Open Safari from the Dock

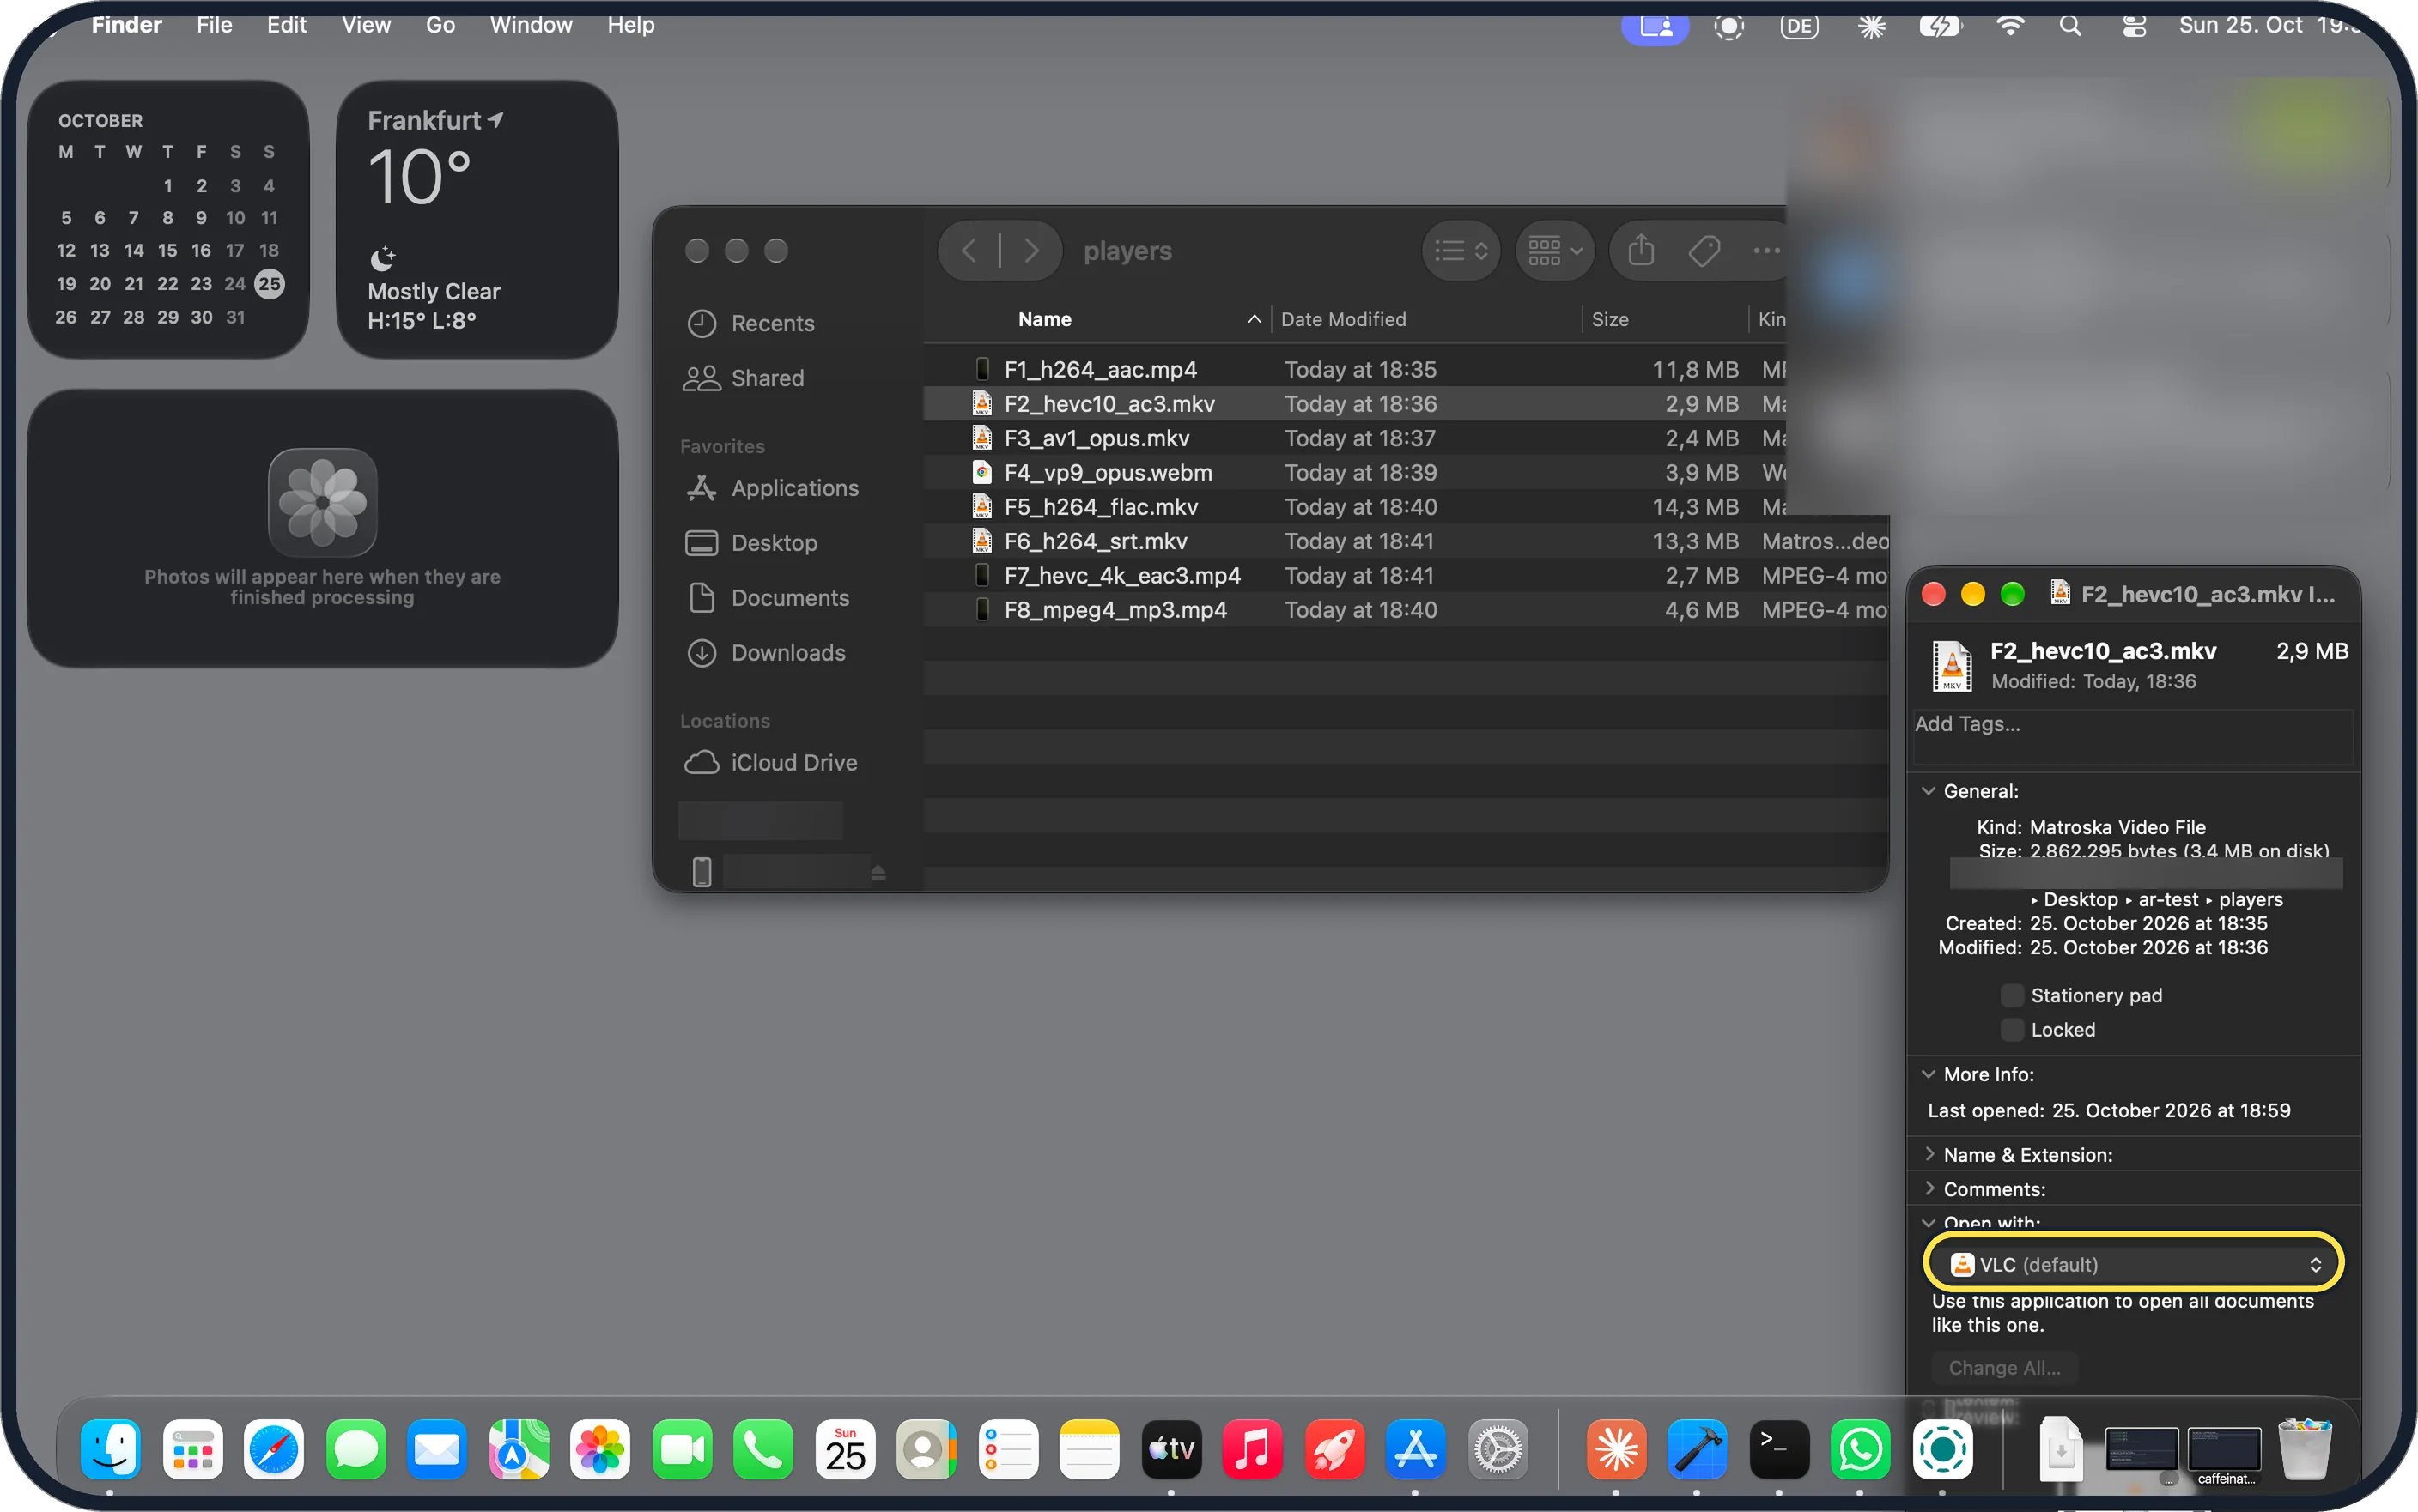274,1449
